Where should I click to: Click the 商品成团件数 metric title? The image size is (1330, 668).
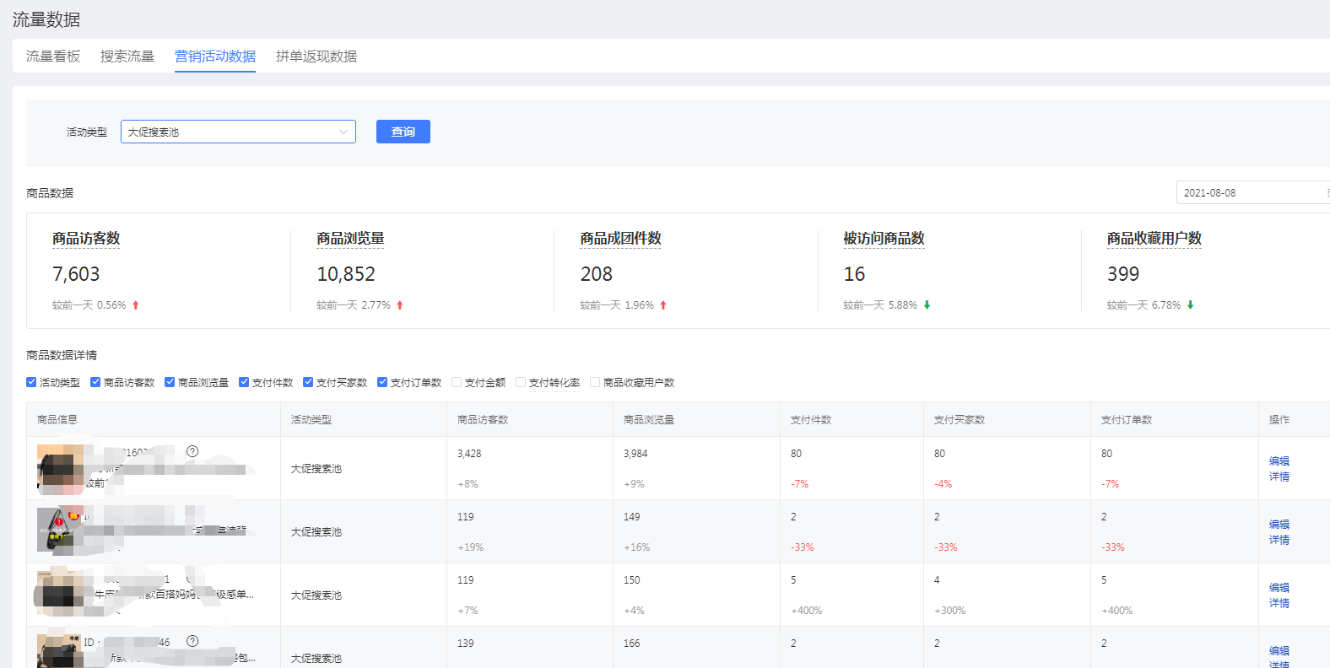[620, 239]
